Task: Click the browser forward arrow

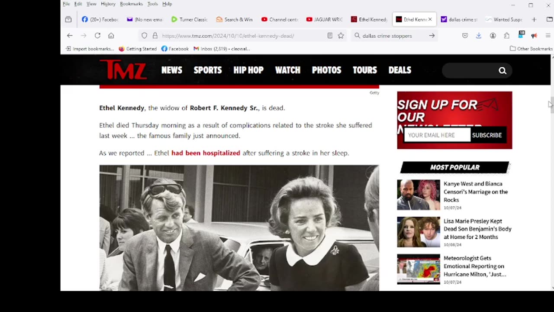Action: coord(84,36)
